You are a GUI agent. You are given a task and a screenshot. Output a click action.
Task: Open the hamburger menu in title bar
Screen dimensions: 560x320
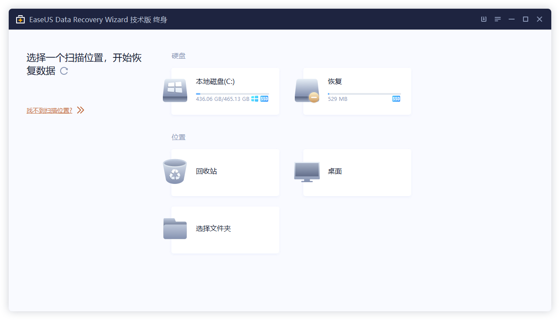point(497,19)
